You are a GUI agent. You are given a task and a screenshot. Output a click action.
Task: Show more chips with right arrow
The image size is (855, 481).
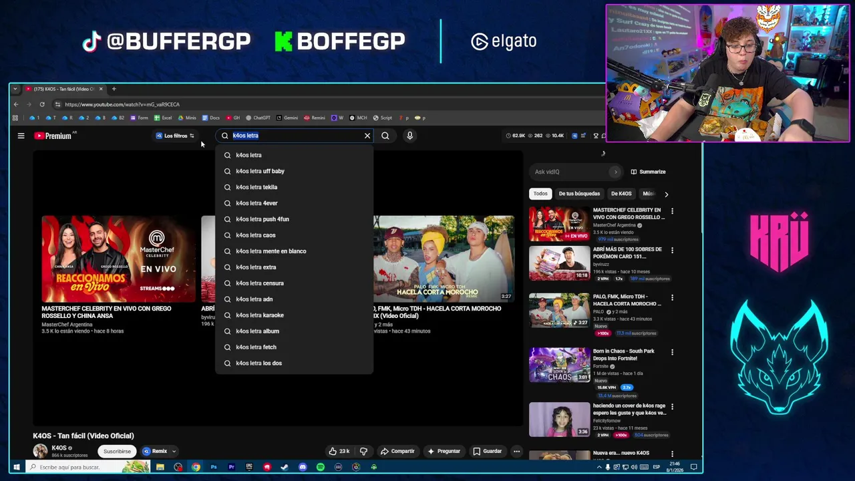coord(666,194)
